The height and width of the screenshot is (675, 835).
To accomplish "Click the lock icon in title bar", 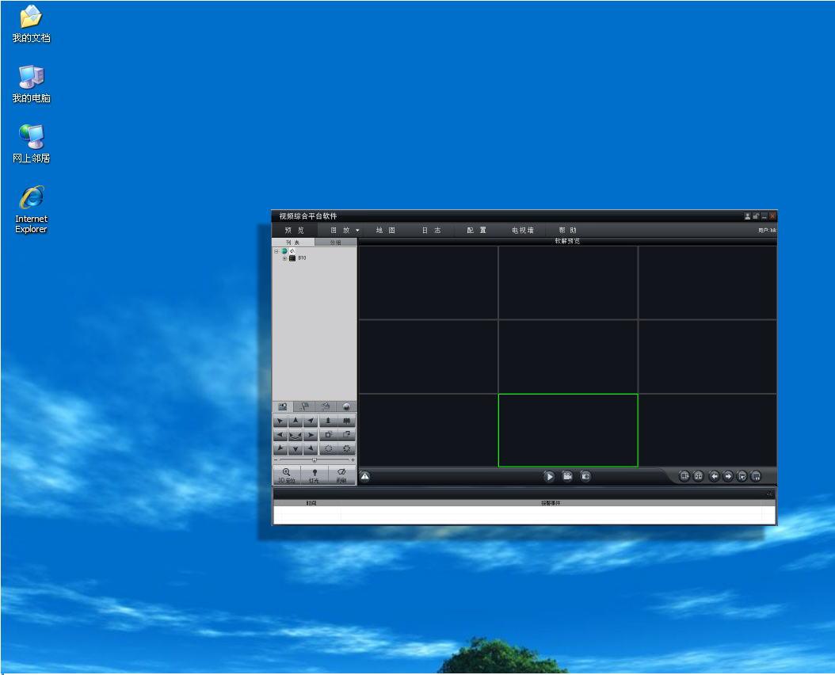I will 756,215.
